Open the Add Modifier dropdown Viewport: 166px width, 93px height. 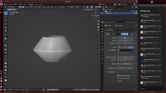point(121,30)
